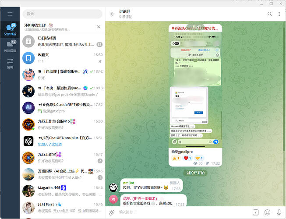Click the channel post title 真源头Claude
The width and height of the screenshot is (286, 219).
coord(195,28)
